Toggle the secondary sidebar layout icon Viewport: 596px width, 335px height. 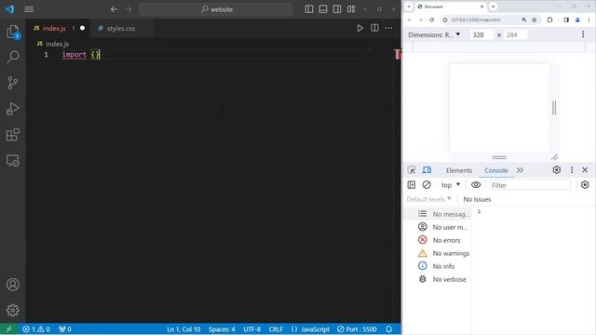337,9
